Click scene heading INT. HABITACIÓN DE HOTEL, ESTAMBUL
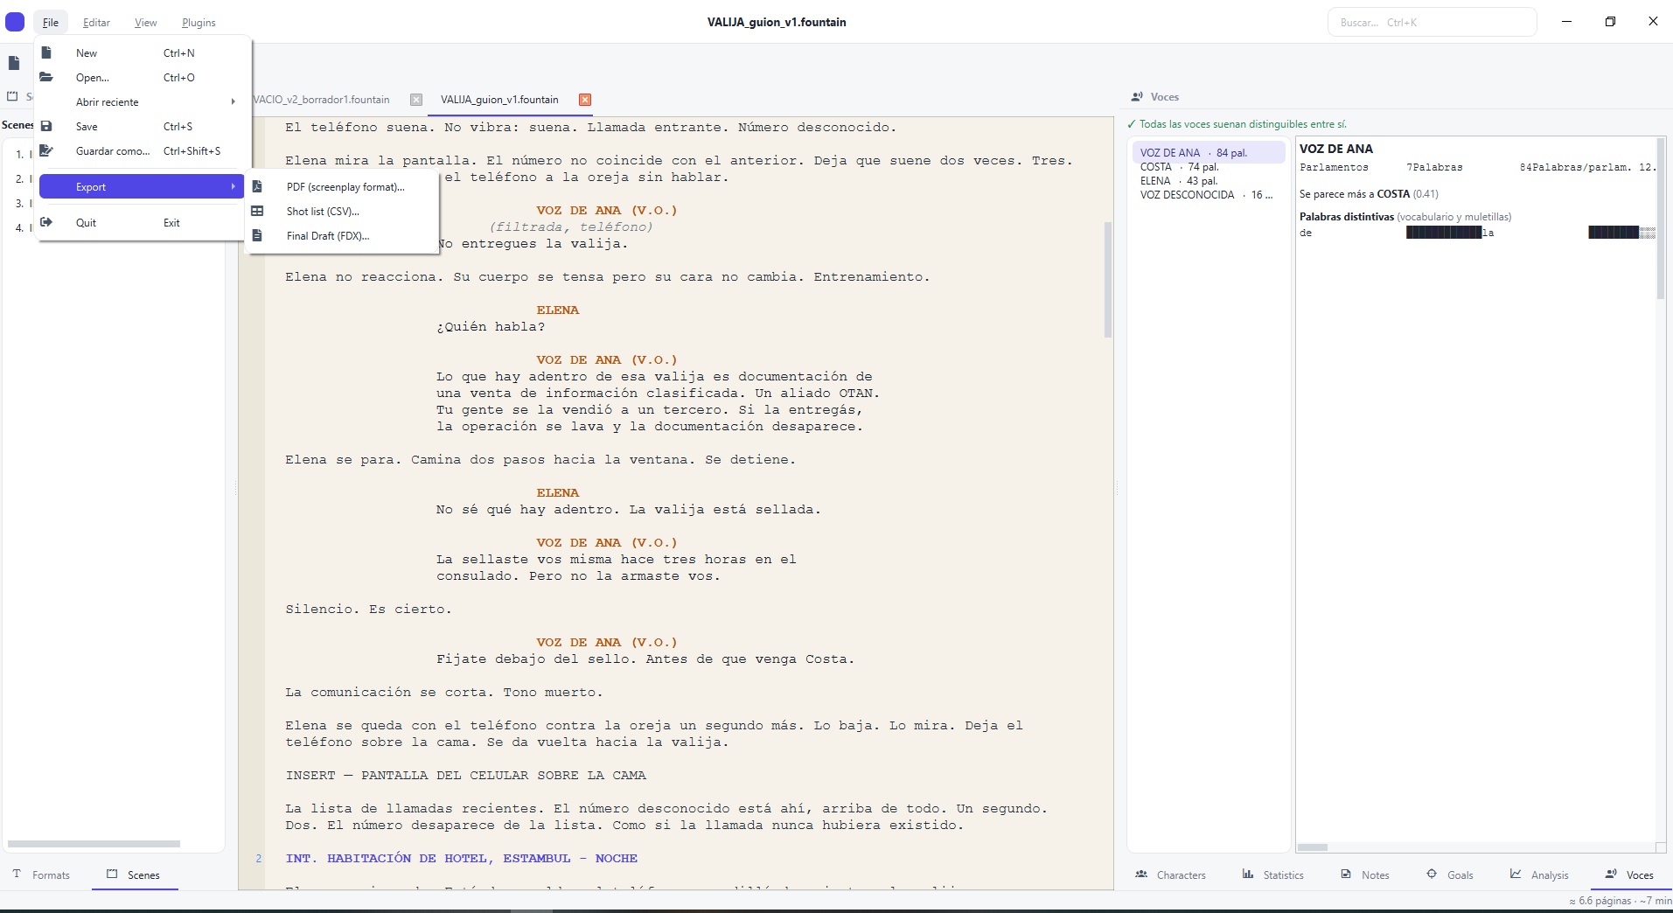Image resolution: width=1673 pixels, height=913 pixels. click(461, 858)
